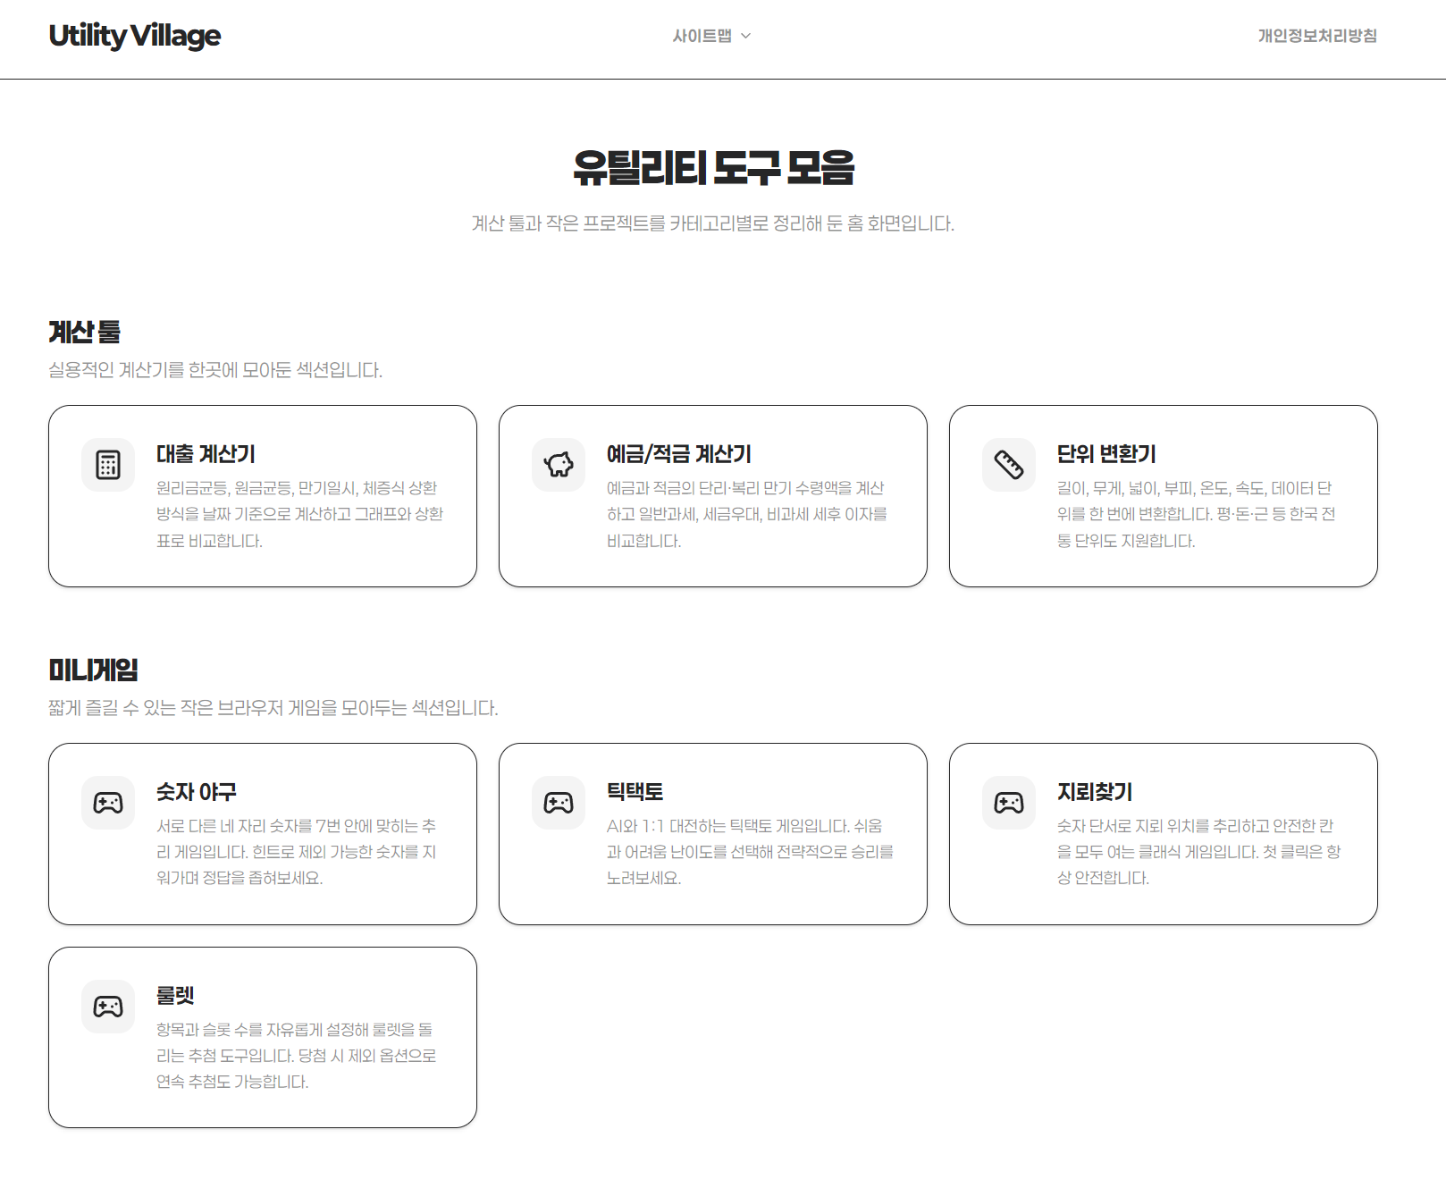The image size is (1446, 1180).
Task: Launch the 단위 변환기 title link
Action: 1106,454
